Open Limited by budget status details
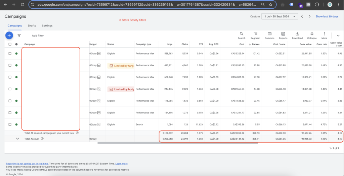Image resolution: width=344 pixels, height=176 pixels. coord(121,89)
